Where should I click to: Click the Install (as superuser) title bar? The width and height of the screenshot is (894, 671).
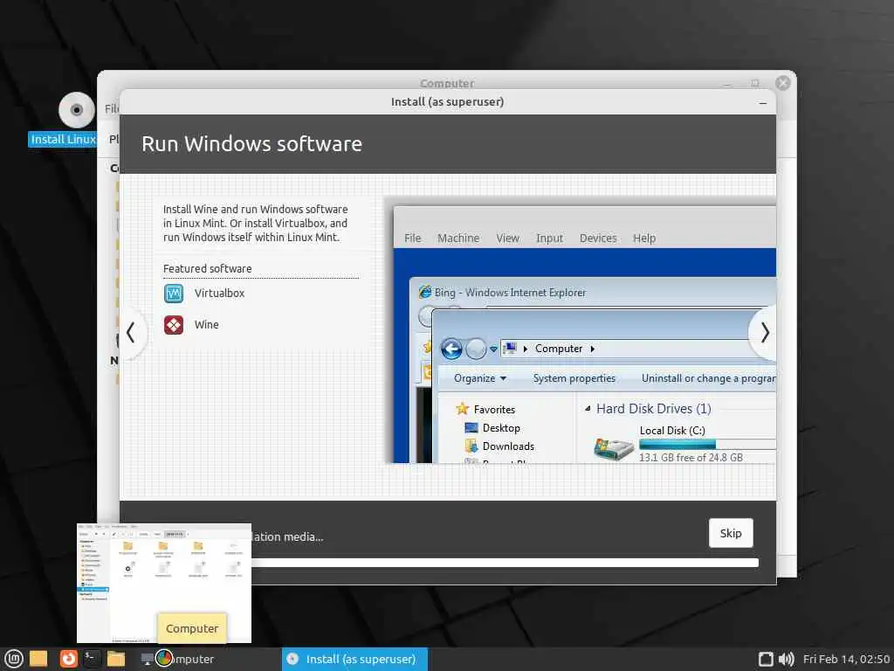pyautogui.click(x=448, y=102)
